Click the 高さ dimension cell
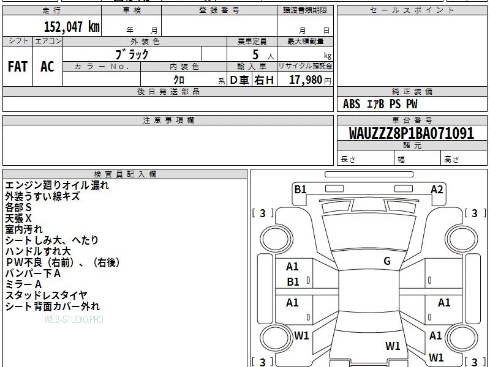This screenshot has height=367, width=490. (464, 158)
